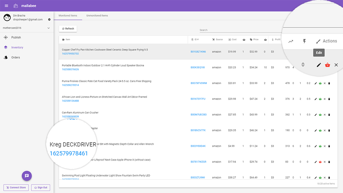Viewport: 343px width, 193px height.
Task: Click the user avatar picture
Action: [7, 17]
